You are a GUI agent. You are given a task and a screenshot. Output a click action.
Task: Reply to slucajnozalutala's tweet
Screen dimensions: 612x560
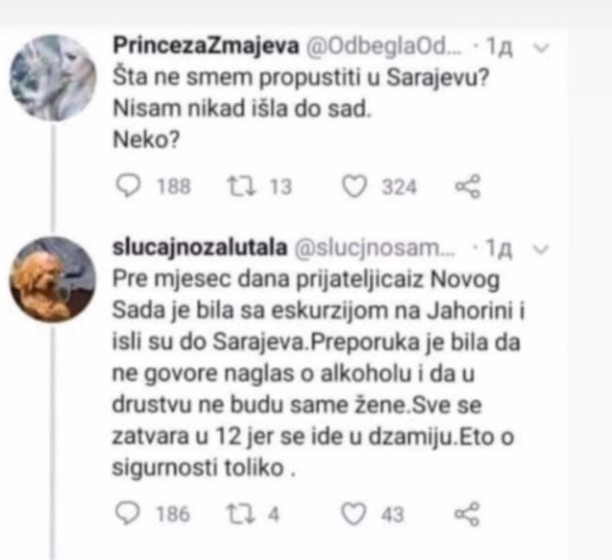click(128, 513)
